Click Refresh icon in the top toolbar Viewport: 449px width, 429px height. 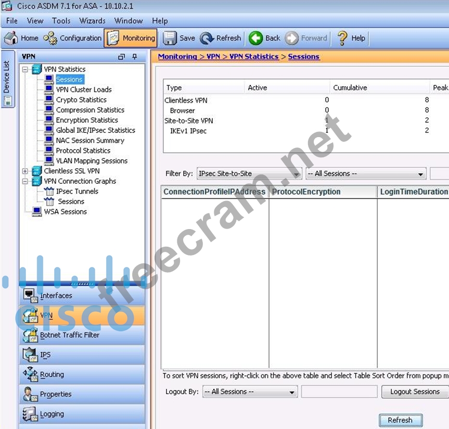point(207,38)
